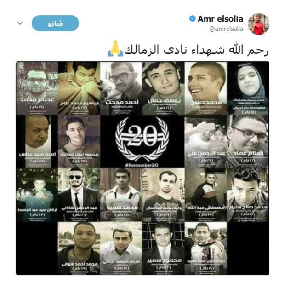This screenshot has height=283, width=285.
Task: Click the Arabic tweet text about Zamalek
Action: 196,50
